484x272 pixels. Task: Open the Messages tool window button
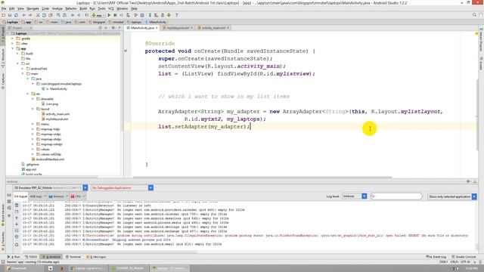(96, 257)
